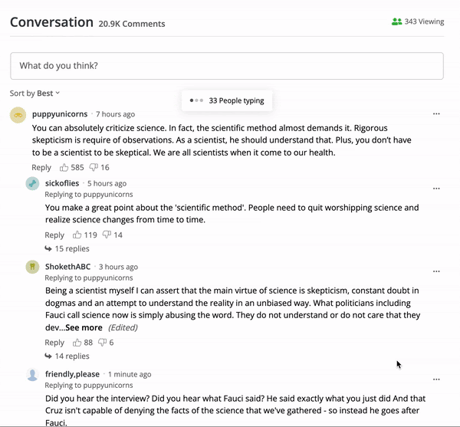Image resolution: width=460 pixels, height=427 pixels.
Task: Open three-dot menu on sickoflies reply
Action: [436, 189]
